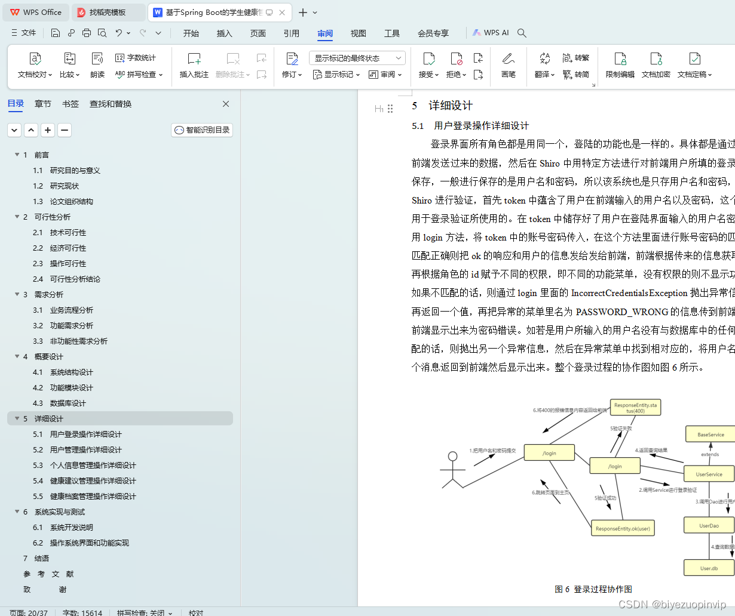The image size is (735, 616).
Task: Open the undo history dropdown arrow
Action: 128,33
